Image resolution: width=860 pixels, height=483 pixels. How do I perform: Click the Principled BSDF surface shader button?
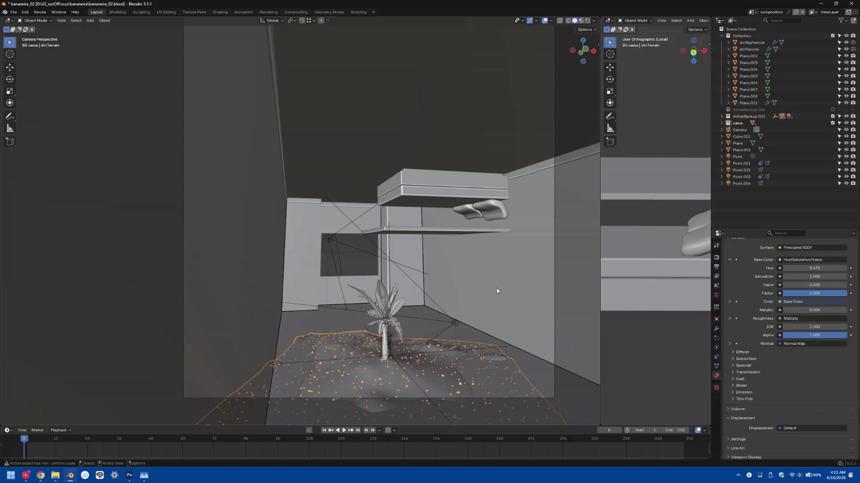[x=812, y=248]
